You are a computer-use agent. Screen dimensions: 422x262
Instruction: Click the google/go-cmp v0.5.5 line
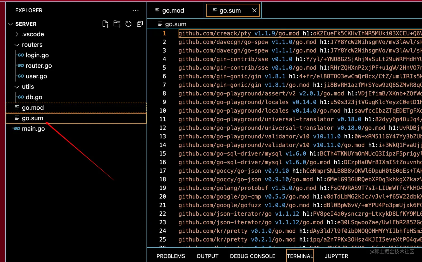click(300, 197)
